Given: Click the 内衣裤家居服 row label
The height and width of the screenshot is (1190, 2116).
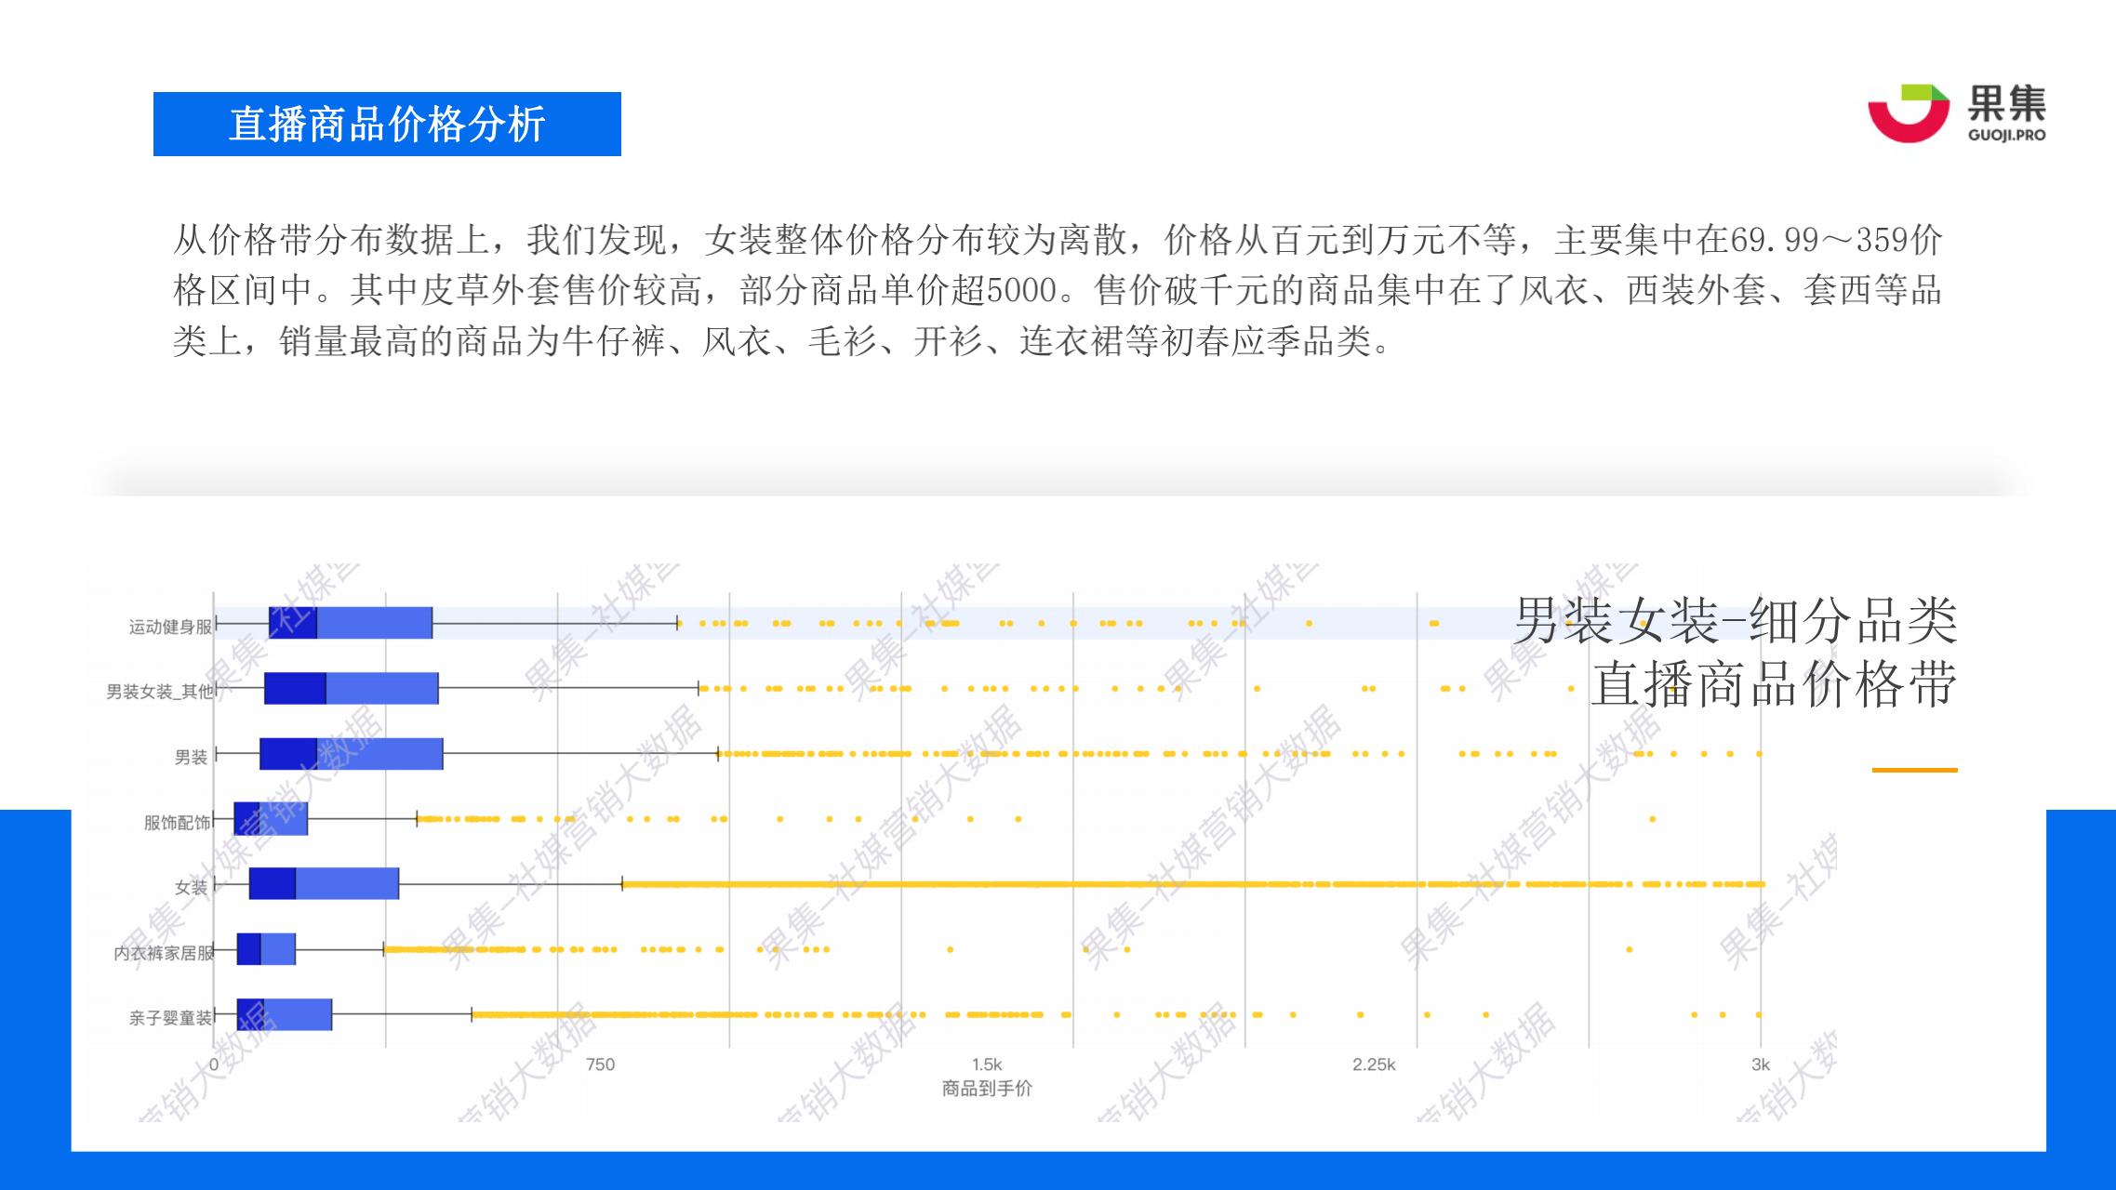Looking at the screenshot, I should coord(164,953).
